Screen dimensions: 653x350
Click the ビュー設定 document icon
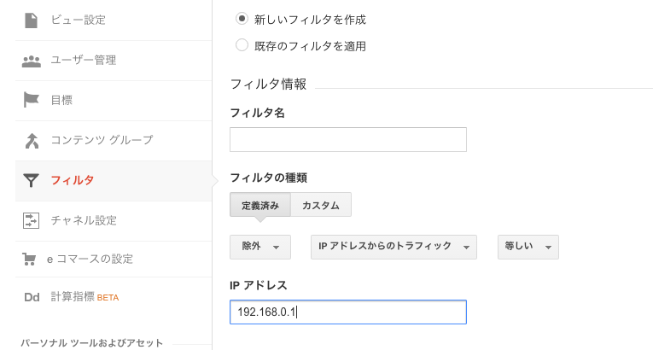pos(32,20)
